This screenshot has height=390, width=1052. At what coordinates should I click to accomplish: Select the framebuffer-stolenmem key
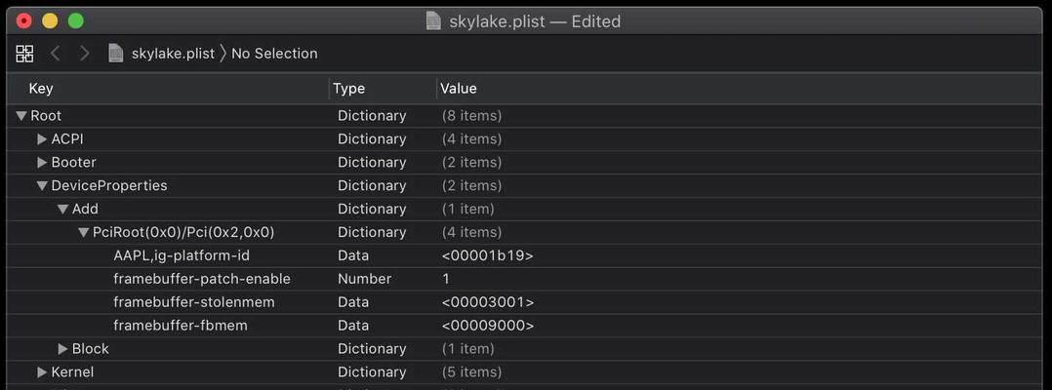point(194,302)
